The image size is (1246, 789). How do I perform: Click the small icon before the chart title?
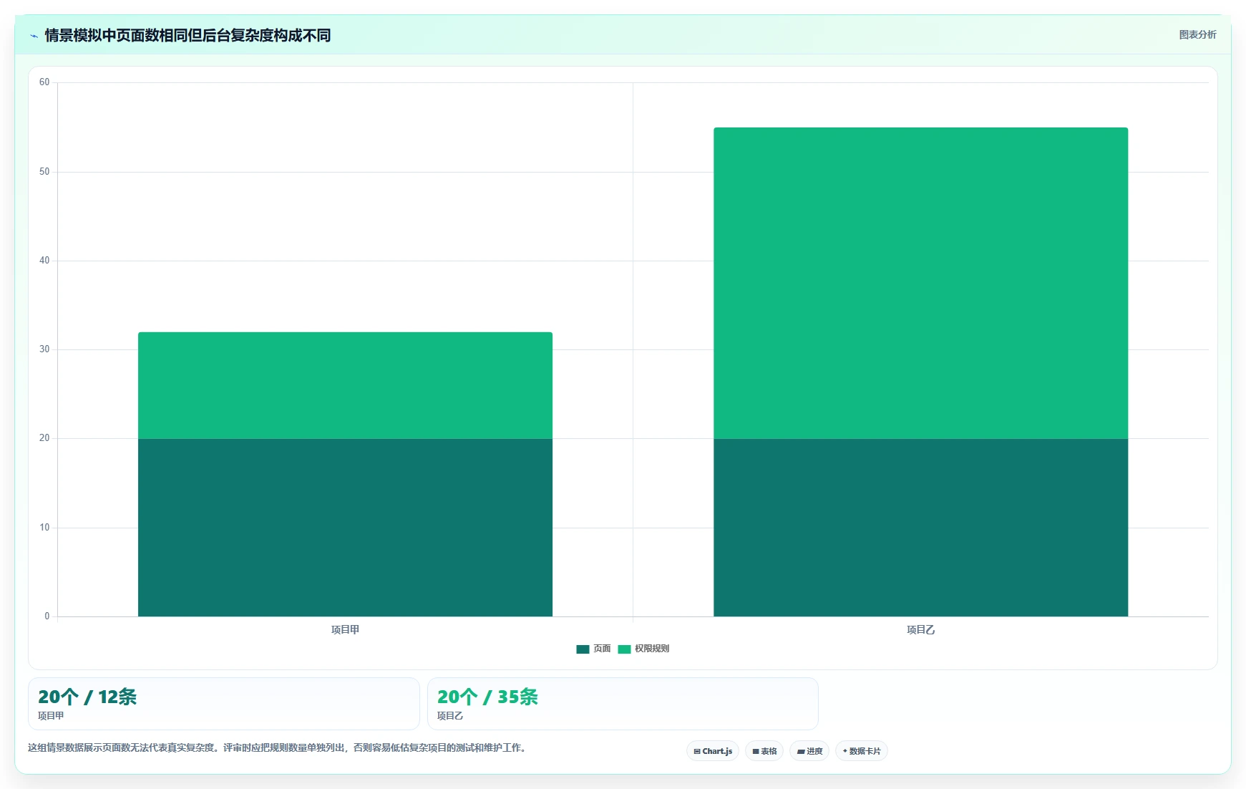[x=34, y=36]
